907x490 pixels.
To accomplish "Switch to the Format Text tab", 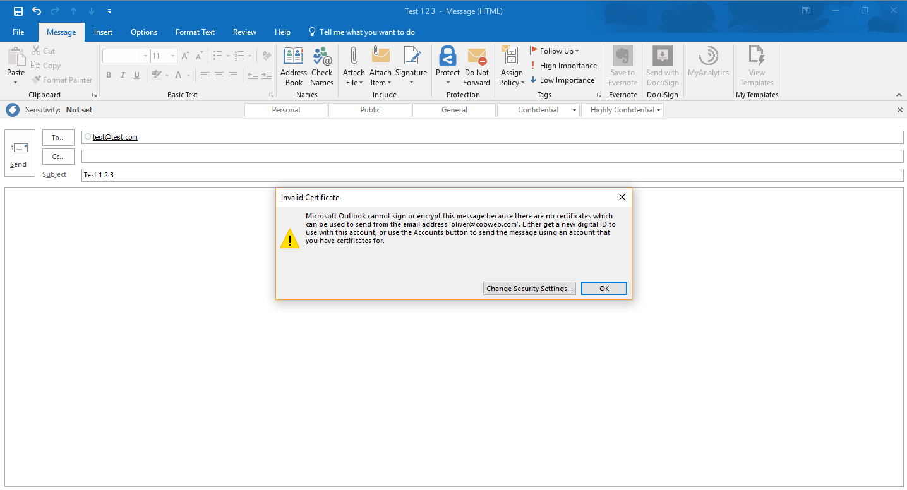I will [x=195, y=32].
